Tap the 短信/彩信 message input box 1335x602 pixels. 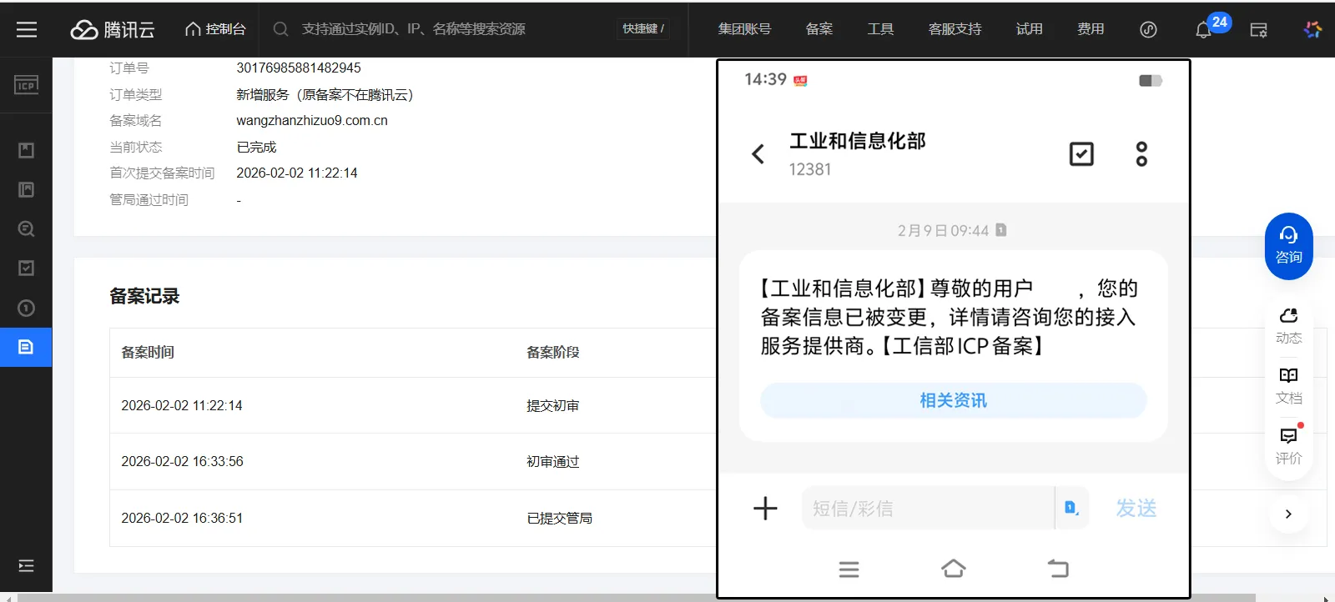tap(926, 508)
